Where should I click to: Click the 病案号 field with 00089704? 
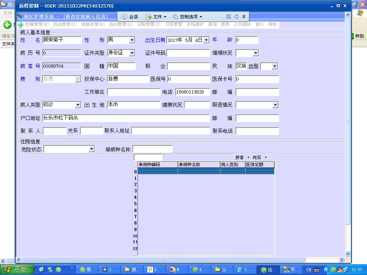pyautogui.click(x=62, y=66)
